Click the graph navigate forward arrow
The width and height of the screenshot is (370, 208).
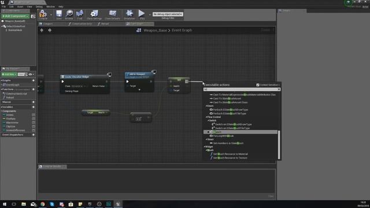50,30
